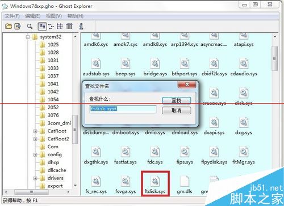Select the fs_rec.sys file icon
The height and width of the screenshot is (206, 284).
click(x=96, y=181)
